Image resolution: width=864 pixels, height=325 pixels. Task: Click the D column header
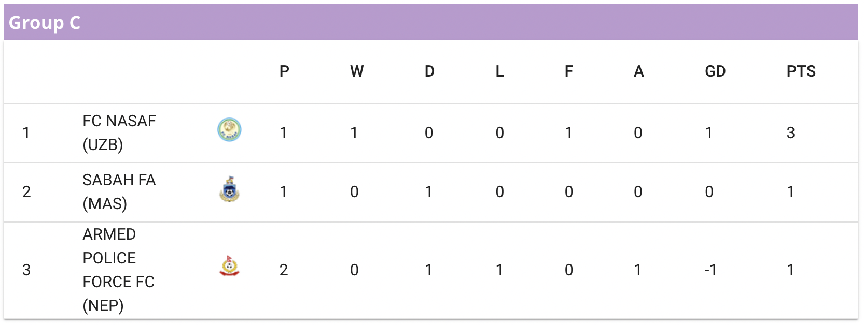(429, 71)
